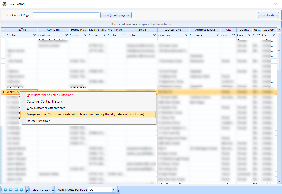Open the filter icon in Name column
Screen dimensions: 282x194
35,35
